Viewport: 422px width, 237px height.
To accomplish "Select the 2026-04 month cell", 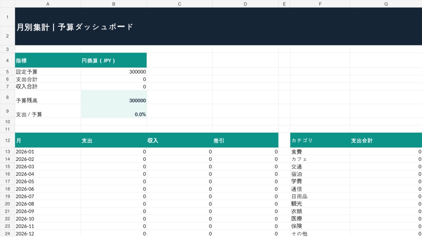I will (48, 174).
